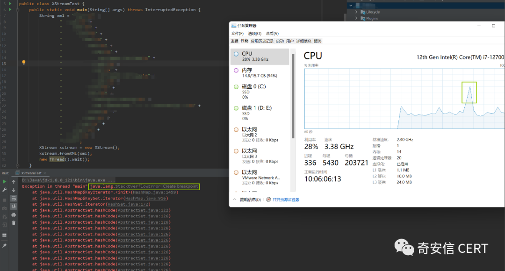Click the '10:06:06:13' uptime value

(x=323, y=179)
